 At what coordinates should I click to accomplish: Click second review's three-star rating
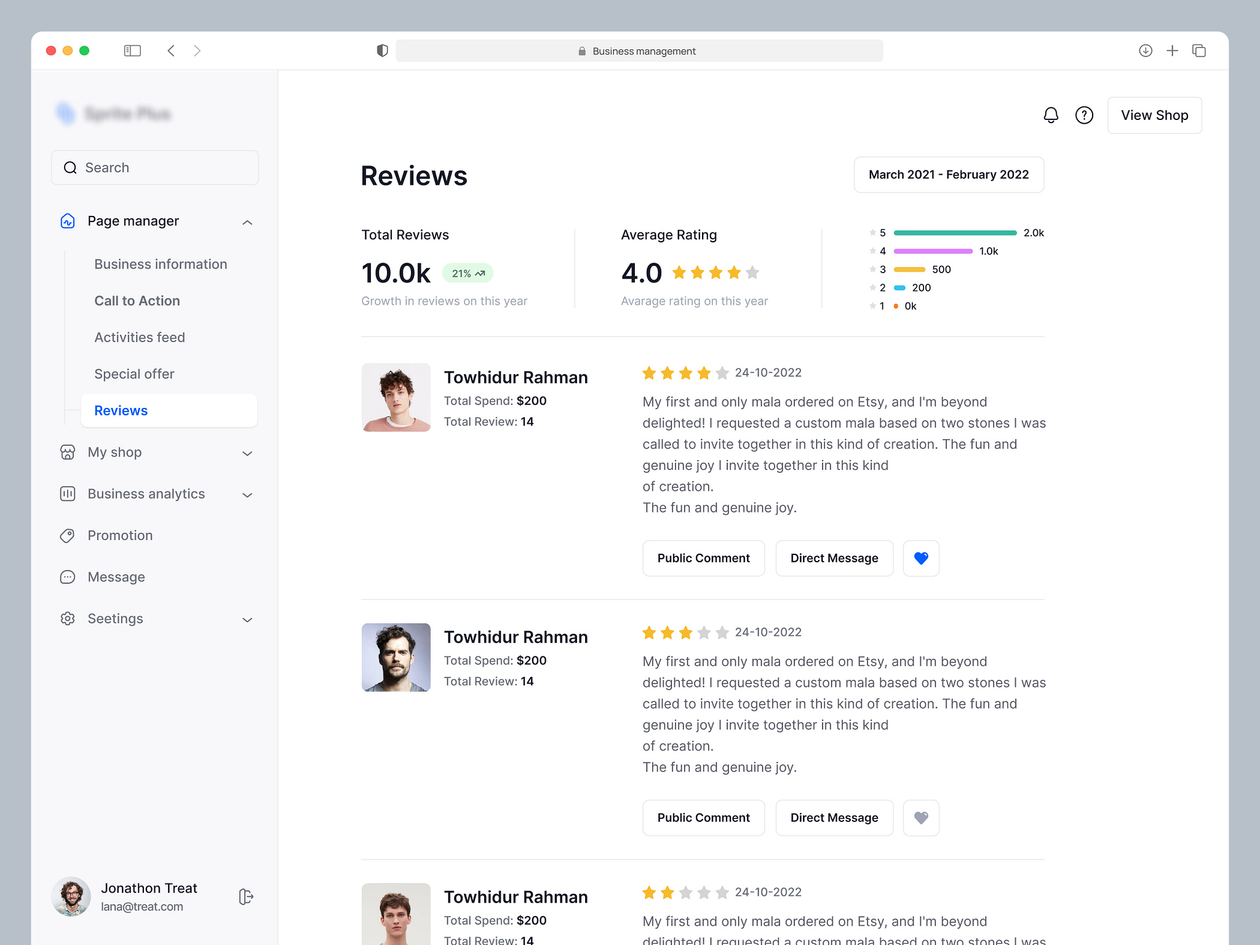tap(685, 632)
